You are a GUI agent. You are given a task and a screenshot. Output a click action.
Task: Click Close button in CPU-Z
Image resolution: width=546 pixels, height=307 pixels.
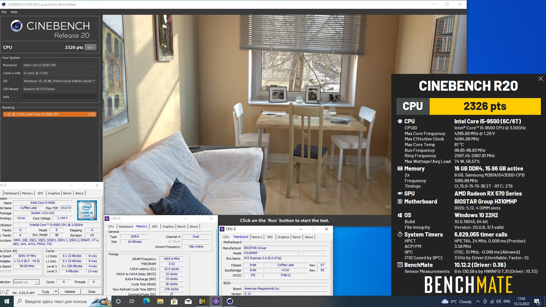pos(92,292)
